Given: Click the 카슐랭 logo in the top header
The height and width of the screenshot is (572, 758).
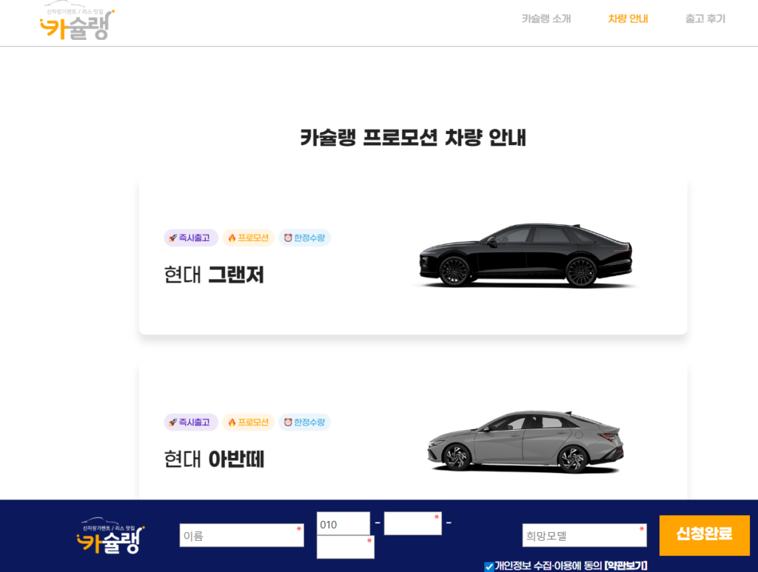Looking at the screenshot, I should pos(77,24).
